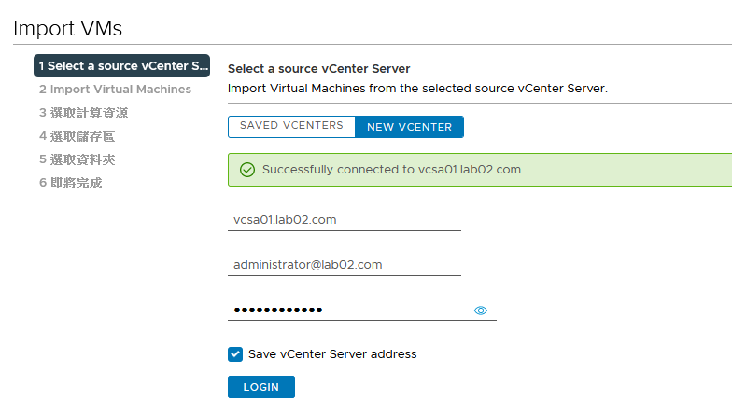
Task: Uncheck the Save vCenter Server address checkbox
Action: coord(235,354)
